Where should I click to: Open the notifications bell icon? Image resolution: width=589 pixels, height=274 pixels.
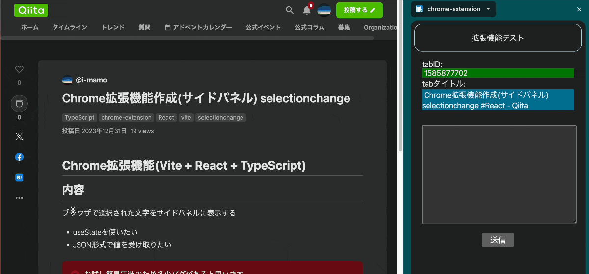point(307,10)
